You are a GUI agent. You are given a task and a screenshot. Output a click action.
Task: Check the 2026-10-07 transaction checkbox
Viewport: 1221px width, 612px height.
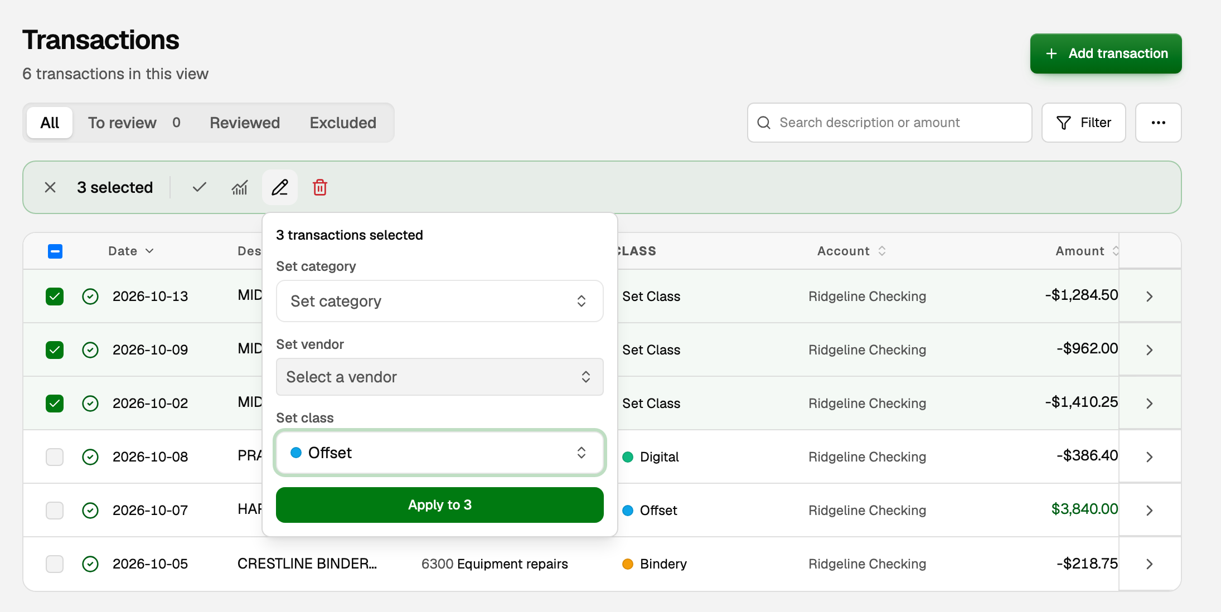click(x=55, y=511)
